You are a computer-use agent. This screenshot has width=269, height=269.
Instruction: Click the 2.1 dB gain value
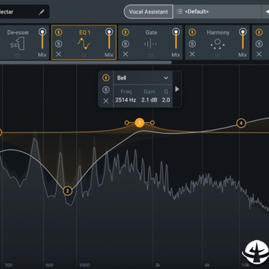149,100
